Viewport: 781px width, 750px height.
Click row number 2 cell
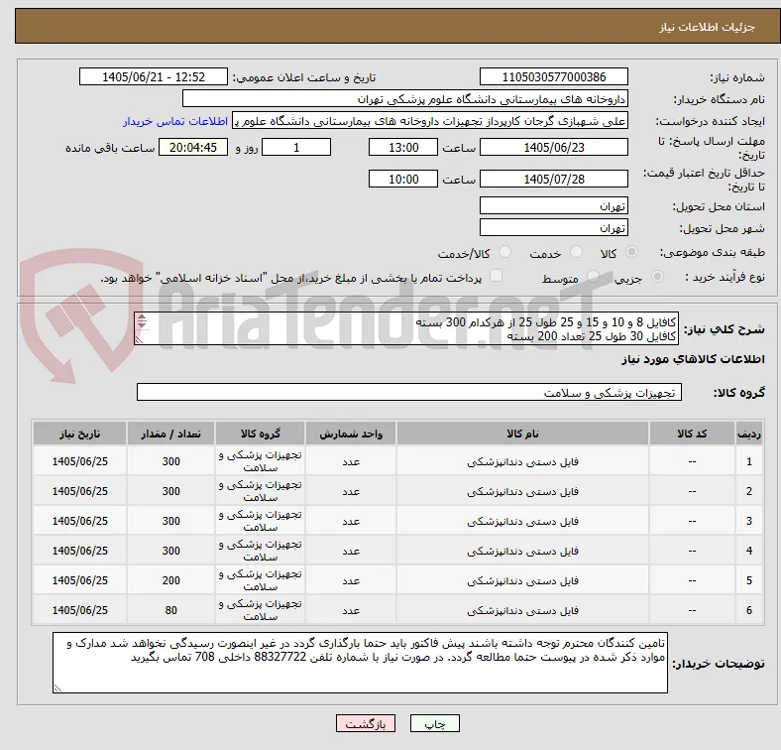click(748, 492)
